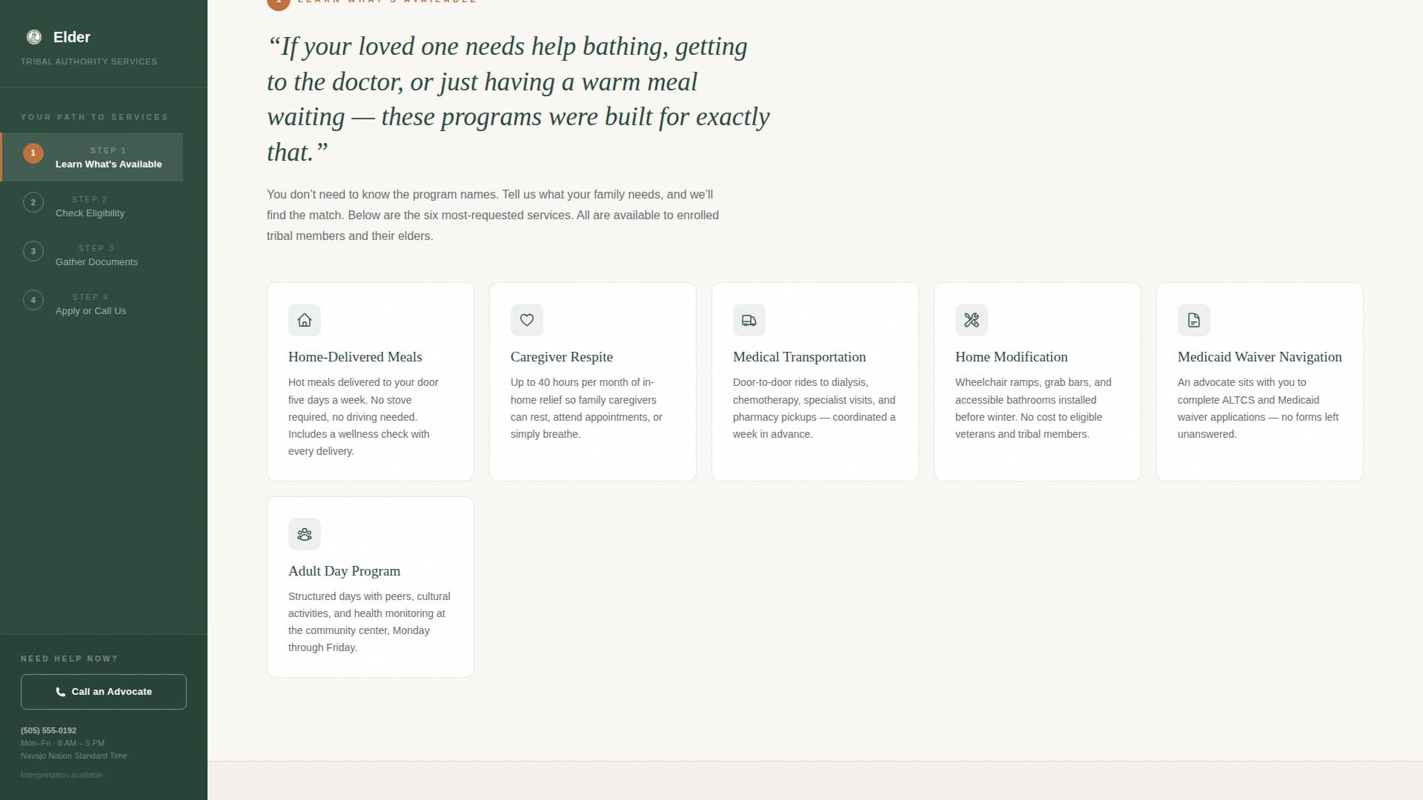Open the Home-Delivered Meals card title
The width and height of the screenshot is (1423, 800).
[x=355, y=357]
